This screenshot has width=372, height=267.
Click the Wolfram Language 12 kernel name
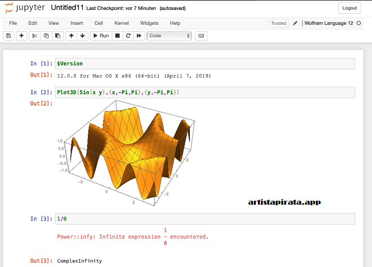point(329,23)
